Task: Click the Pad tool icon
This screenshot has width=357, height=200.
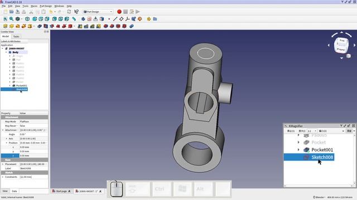Action: [x=5, y=26]
